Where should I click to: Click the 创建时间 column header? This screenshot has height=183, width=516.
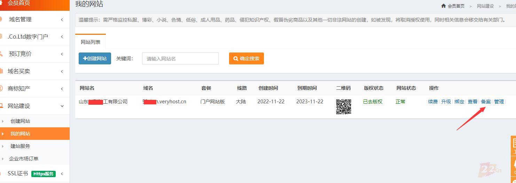pos(268,88)
